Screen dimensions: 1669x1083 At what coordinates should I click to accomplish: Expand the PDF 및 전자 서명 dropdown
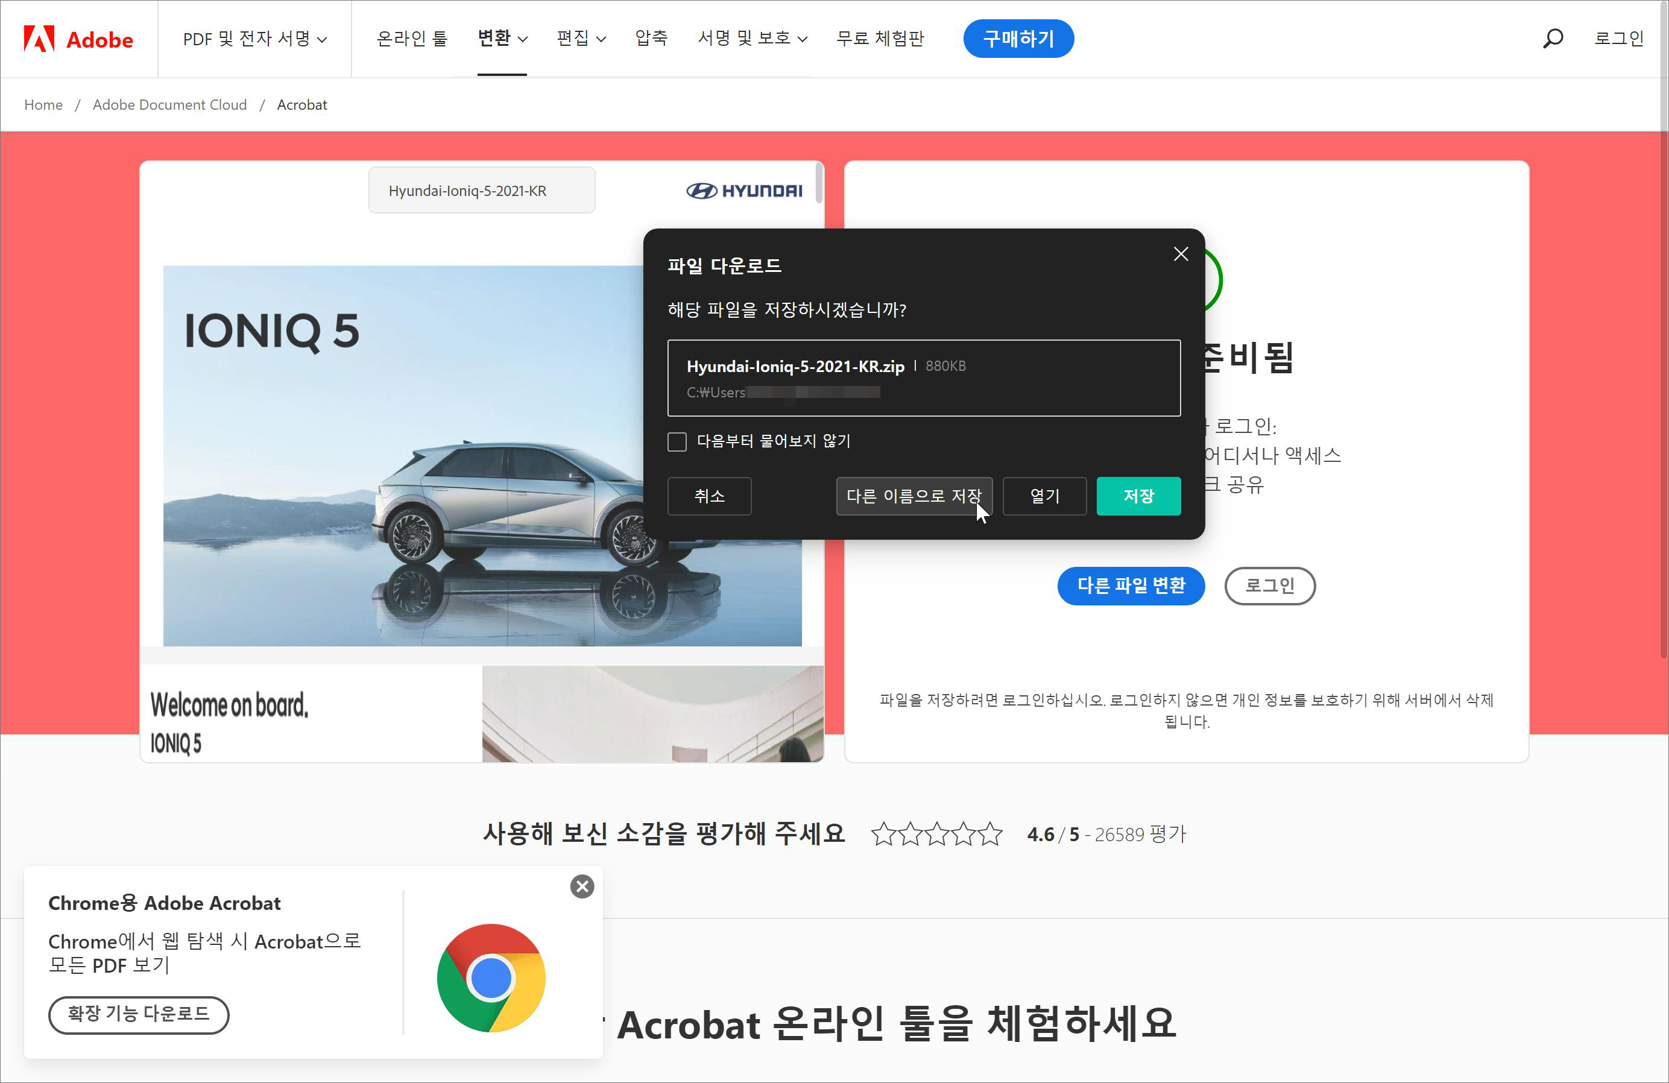(x=254, y=39)
